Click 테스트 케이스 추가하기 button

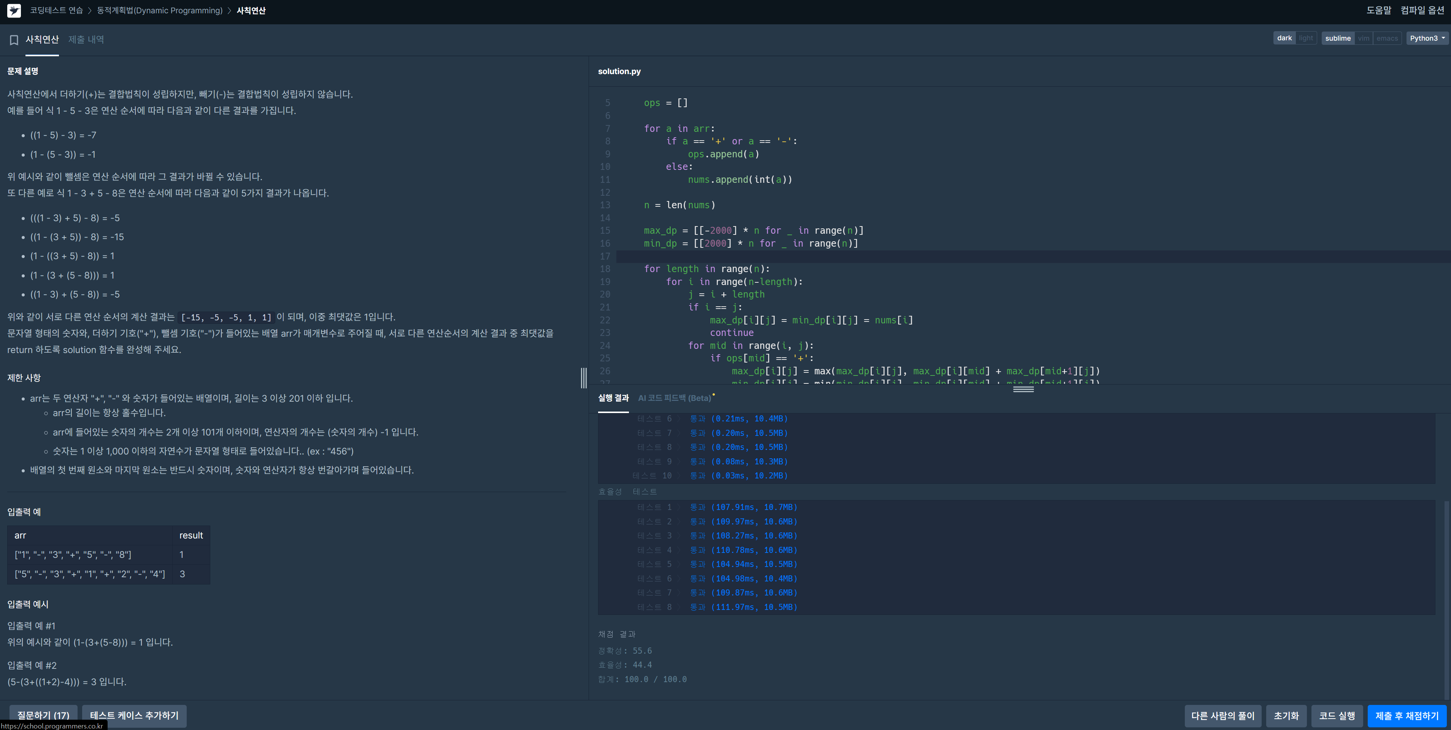click(x=134, y=715)
